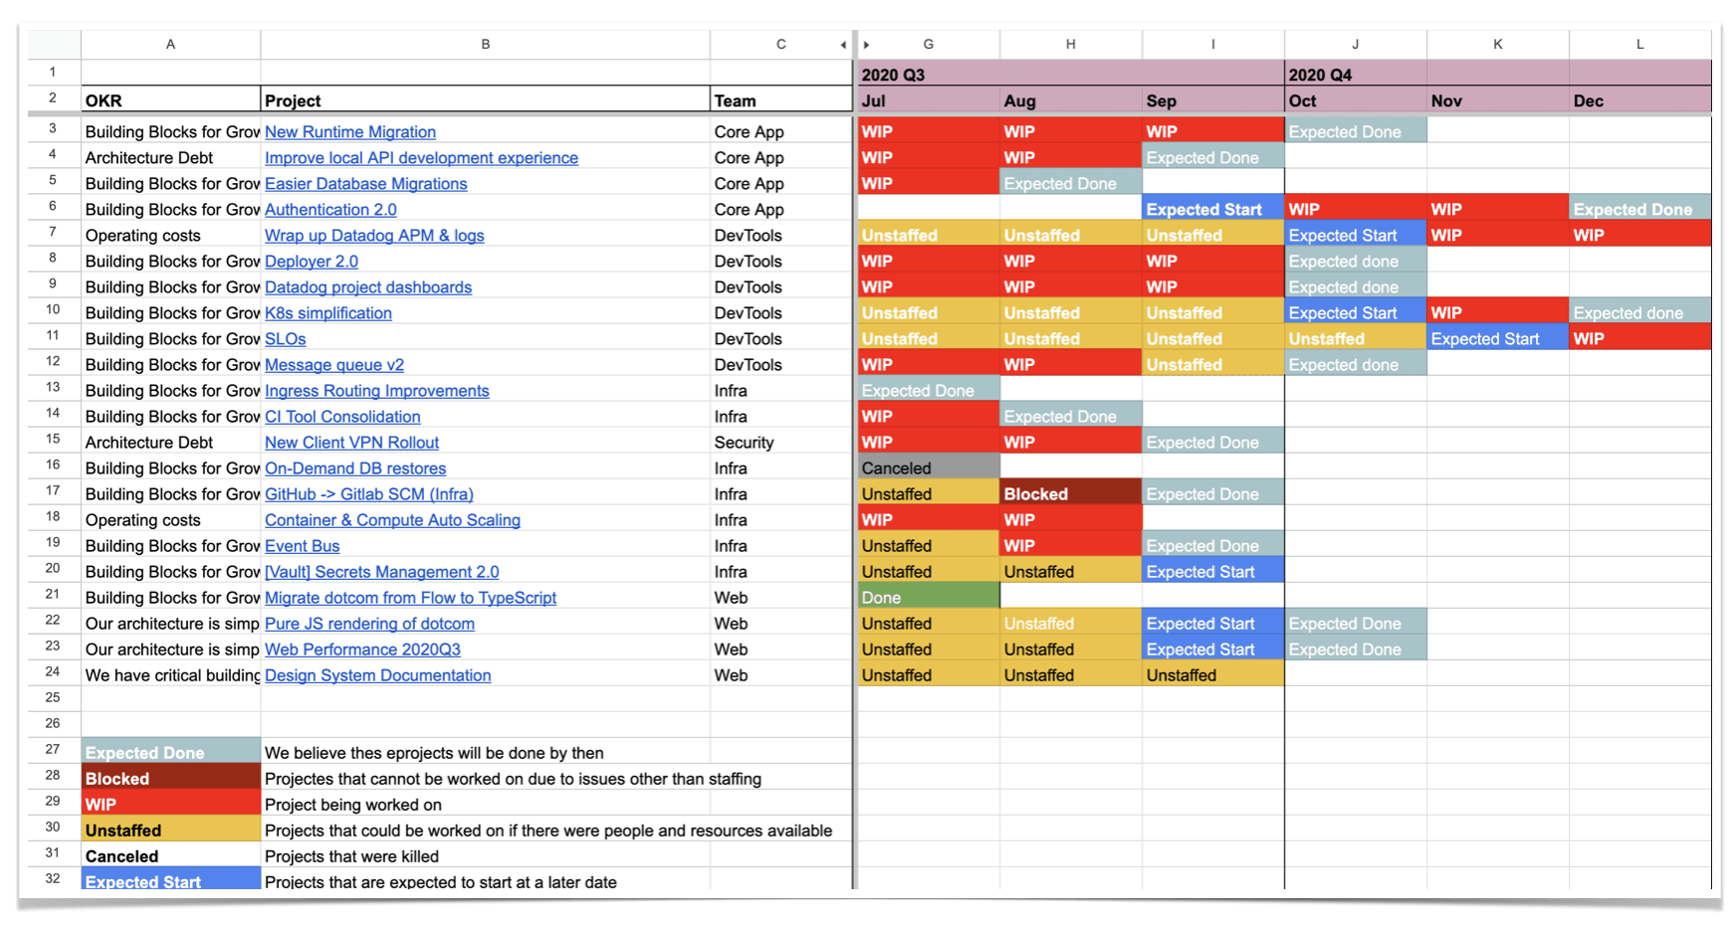Select the Blocked cell in GitHub -> Gitlab row

tap(1070, 492)
